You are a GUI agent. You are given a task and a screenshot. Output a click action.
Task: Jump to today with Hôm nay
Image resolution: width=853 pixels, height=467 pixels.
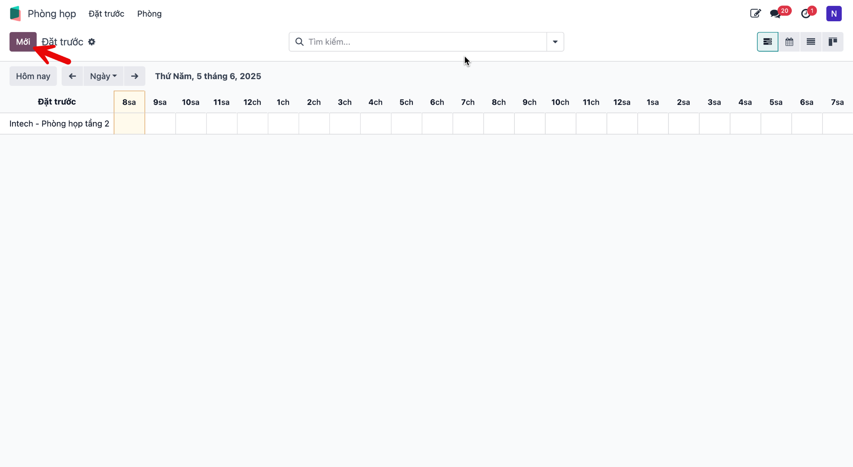(x=33, y=76)
